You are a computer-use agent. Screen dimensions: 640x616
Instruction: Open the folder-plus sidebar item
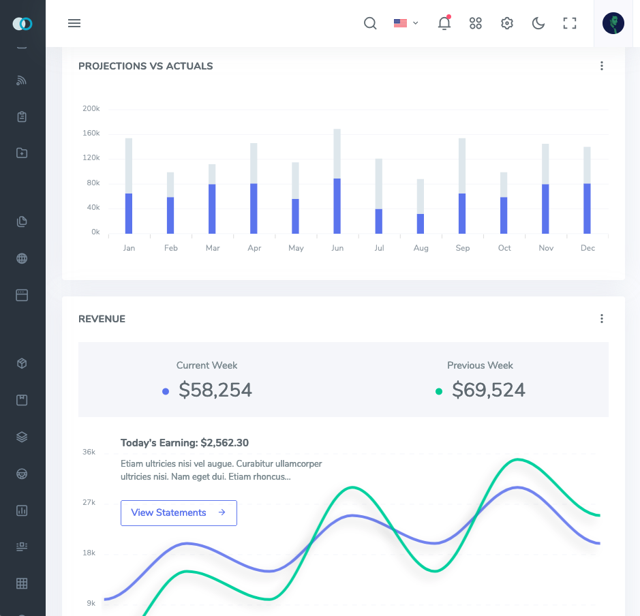[x=22, y=153]
